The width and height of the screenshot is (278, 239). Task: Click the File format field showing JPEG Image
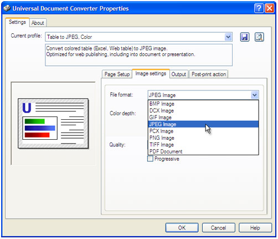[203, 95]
